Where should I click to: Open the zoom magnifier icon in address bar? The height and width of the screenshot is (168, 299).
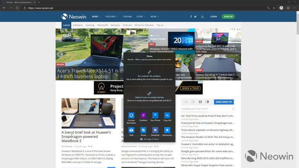[268, 8]
